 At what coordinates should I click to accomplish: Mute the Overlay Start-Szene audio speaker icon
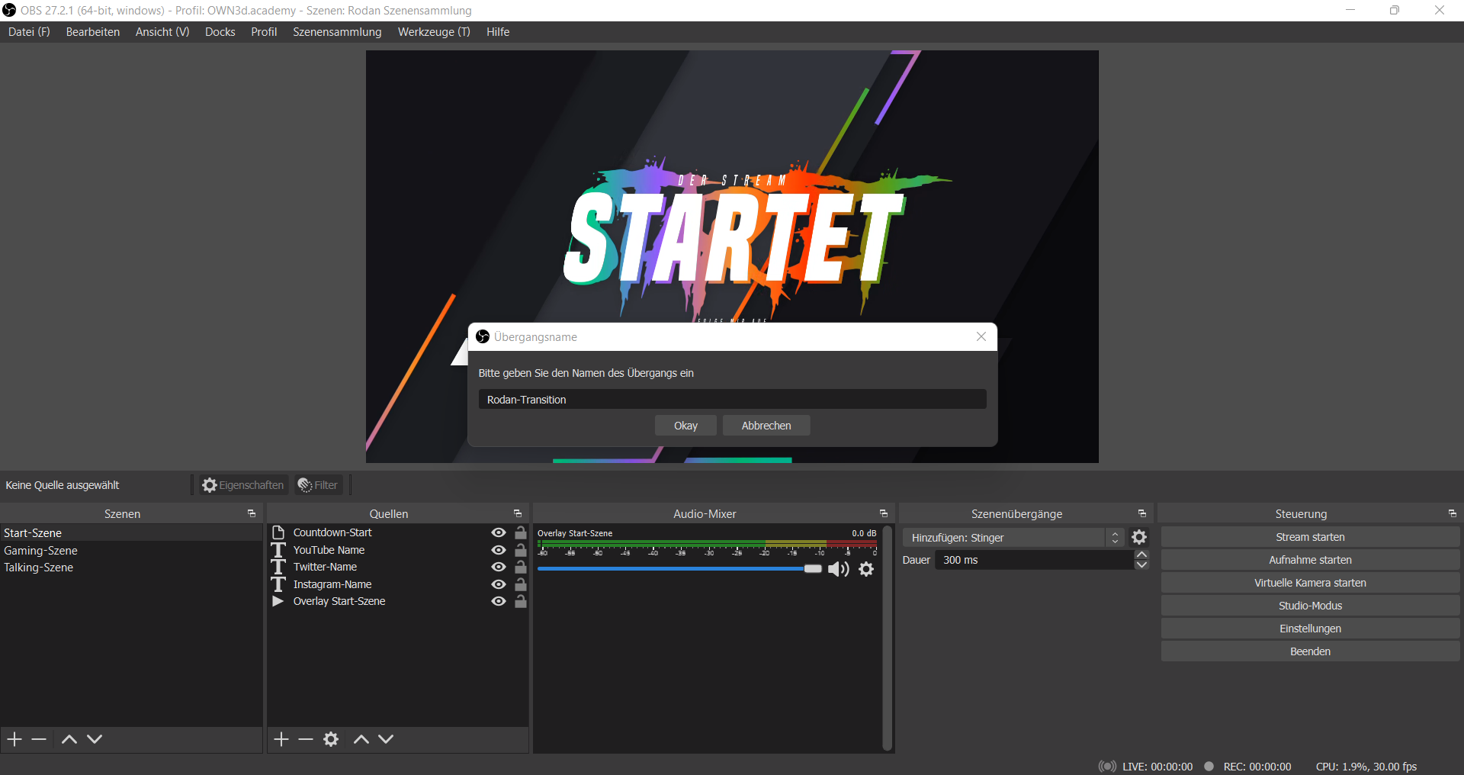tap(838, 569)
